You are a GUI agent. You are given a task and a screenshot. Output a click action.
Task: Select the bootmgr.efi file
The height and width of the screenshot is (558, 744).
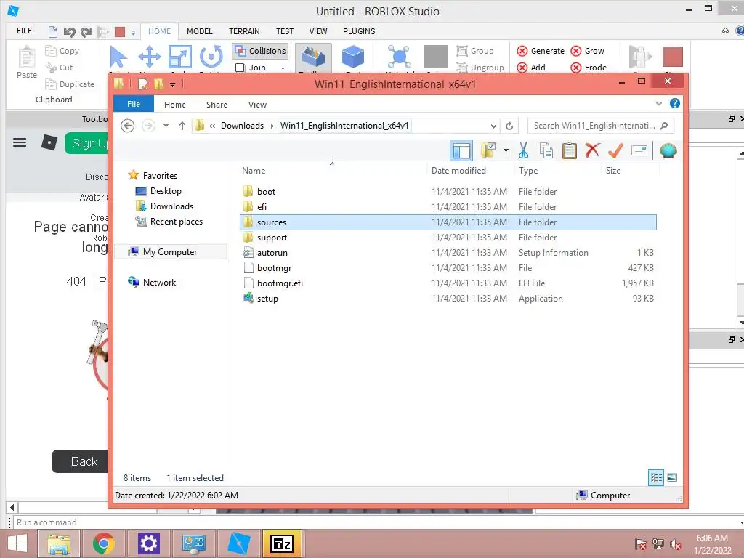coord(280,283)
